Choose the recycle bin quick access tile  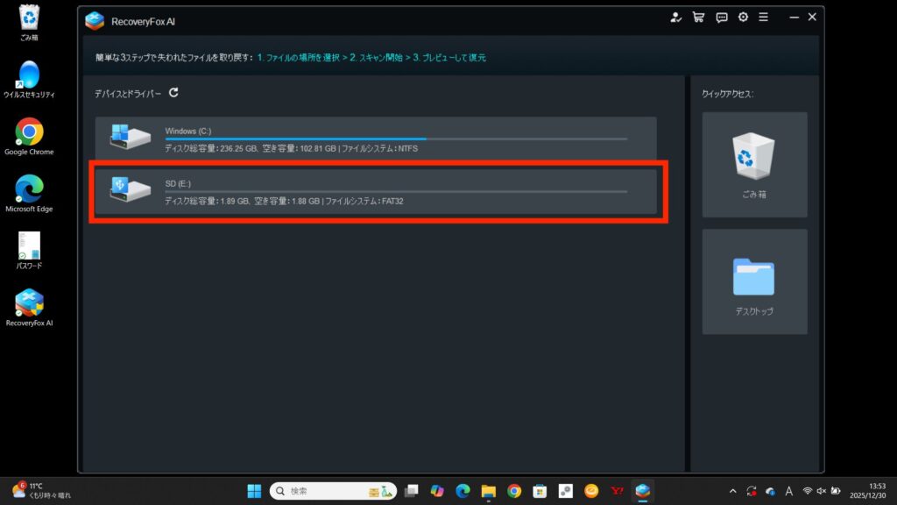click(x=754, y=164)
